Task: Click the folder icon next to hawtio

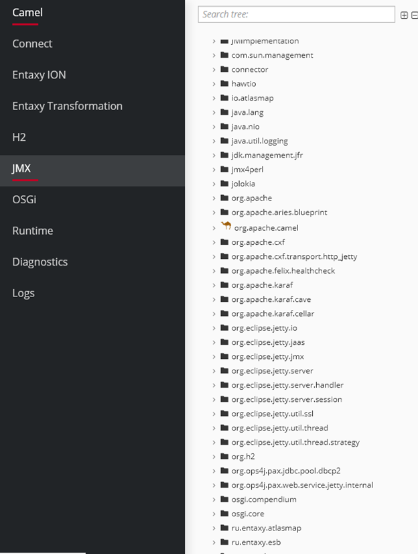Action: pyautogui.click(x=224, y=84)
